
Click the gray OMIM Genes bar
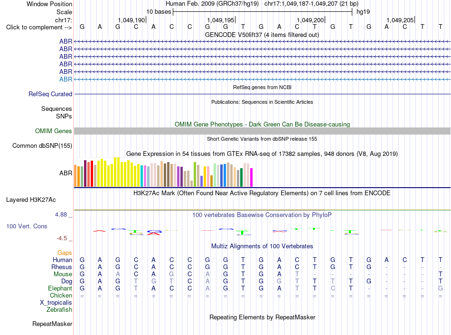(262, 131)
